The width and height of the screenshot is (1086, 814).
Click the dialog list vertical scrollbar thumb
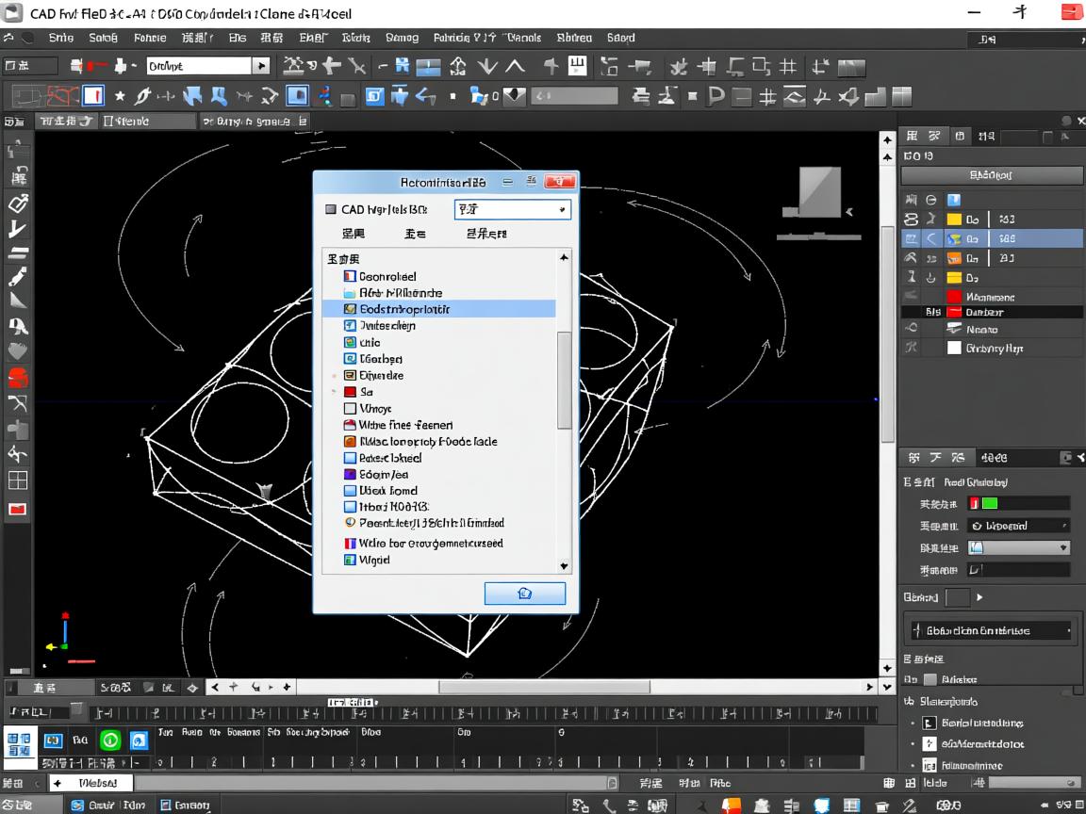click(x=564, y=381)
